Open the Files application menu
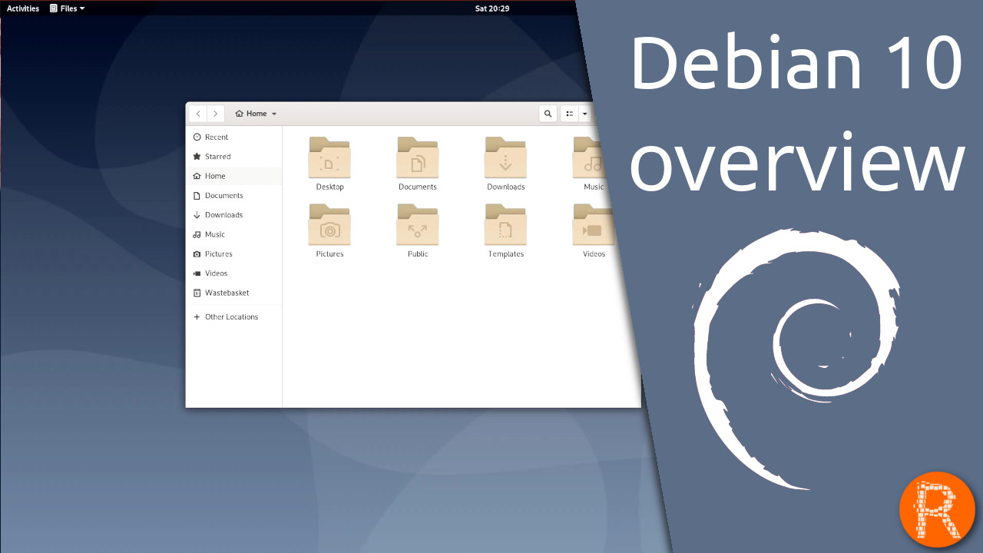The width and height of the screenshot is (983, 553). pos(67,8)
